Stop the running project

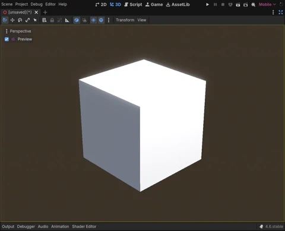[223, 4]
